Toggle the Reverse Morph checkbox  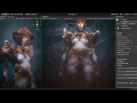pyautogui.click(x=130, y=45)
